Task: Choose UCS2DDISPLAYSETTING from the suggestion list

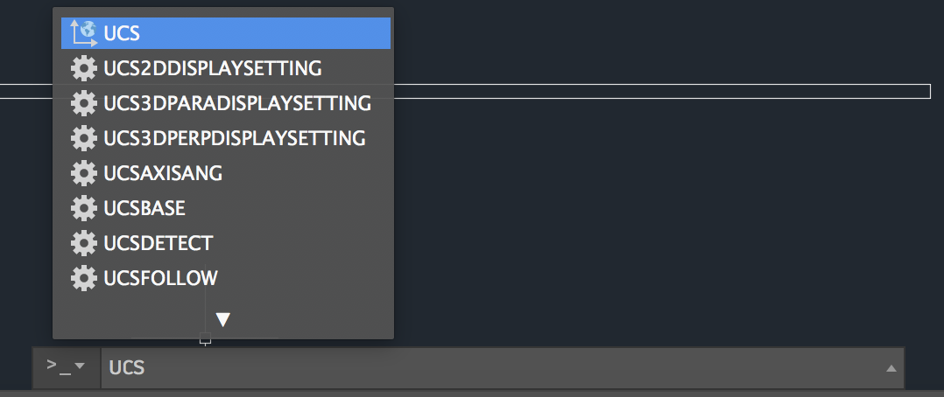Action: (226, 68)
